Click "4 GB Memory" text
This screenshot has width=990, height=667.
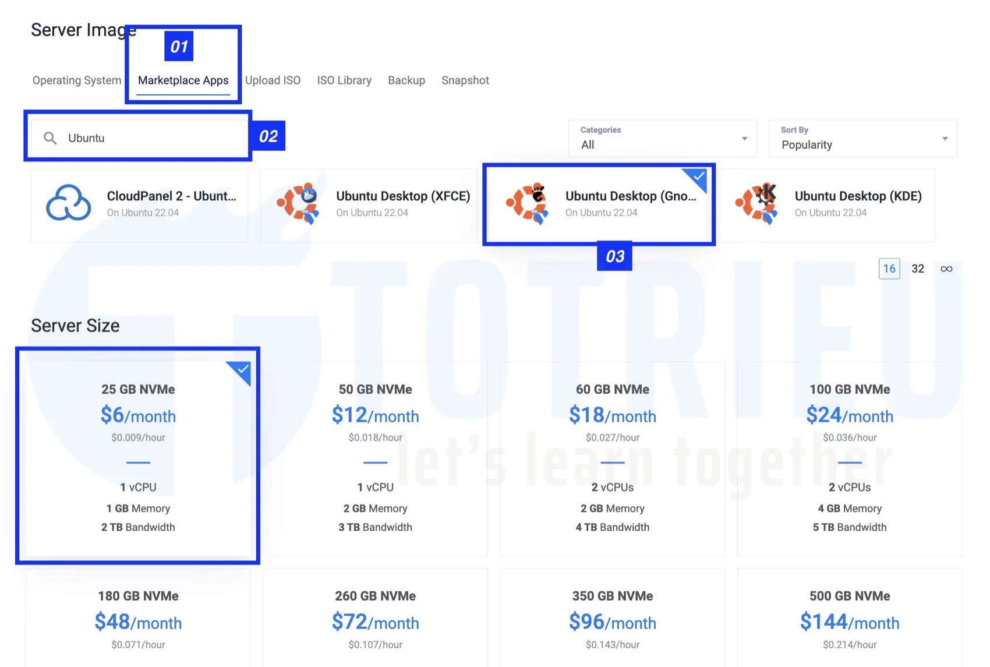(850, 509)
